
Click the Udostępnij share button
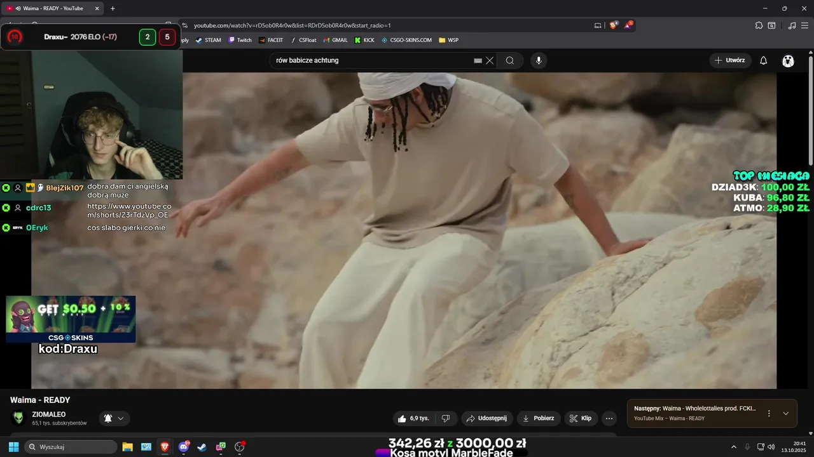[x=486, y=418]
